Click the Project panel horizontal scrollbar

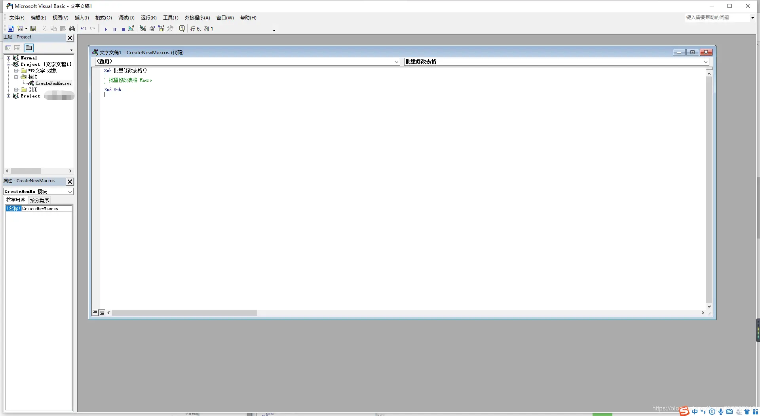coord(26,171)
